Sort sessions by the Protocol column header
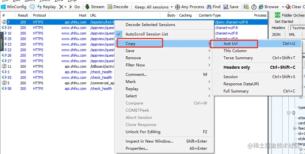 (x=39, y=15)
